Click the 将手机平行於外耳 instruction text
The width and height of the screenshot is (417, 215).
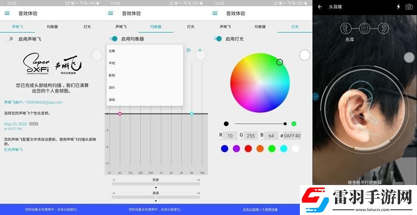(365, 182)
